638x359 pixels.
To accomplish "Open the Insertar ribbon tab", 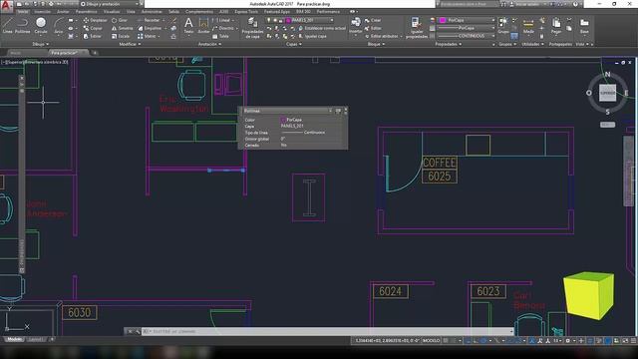I will (x=42, y=11).
